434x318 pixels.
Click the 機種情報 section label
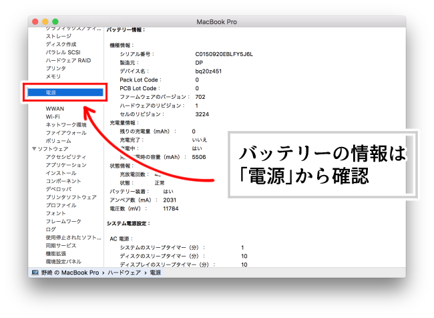(x=122, y=45)
